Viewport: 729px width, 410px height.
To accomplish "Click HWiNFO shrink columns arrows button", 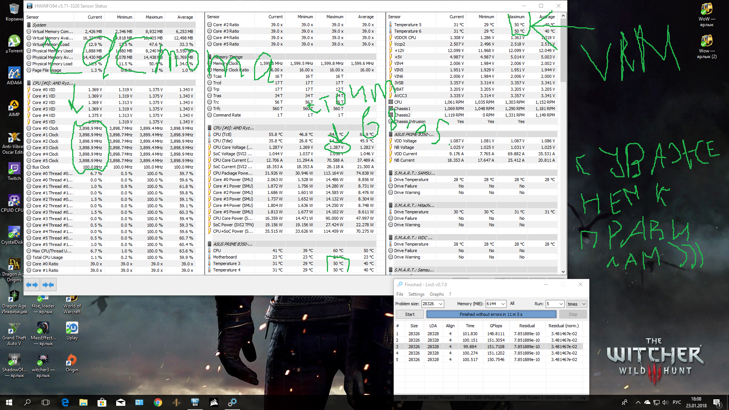I will pyautogui.click(x=48, y=285).
